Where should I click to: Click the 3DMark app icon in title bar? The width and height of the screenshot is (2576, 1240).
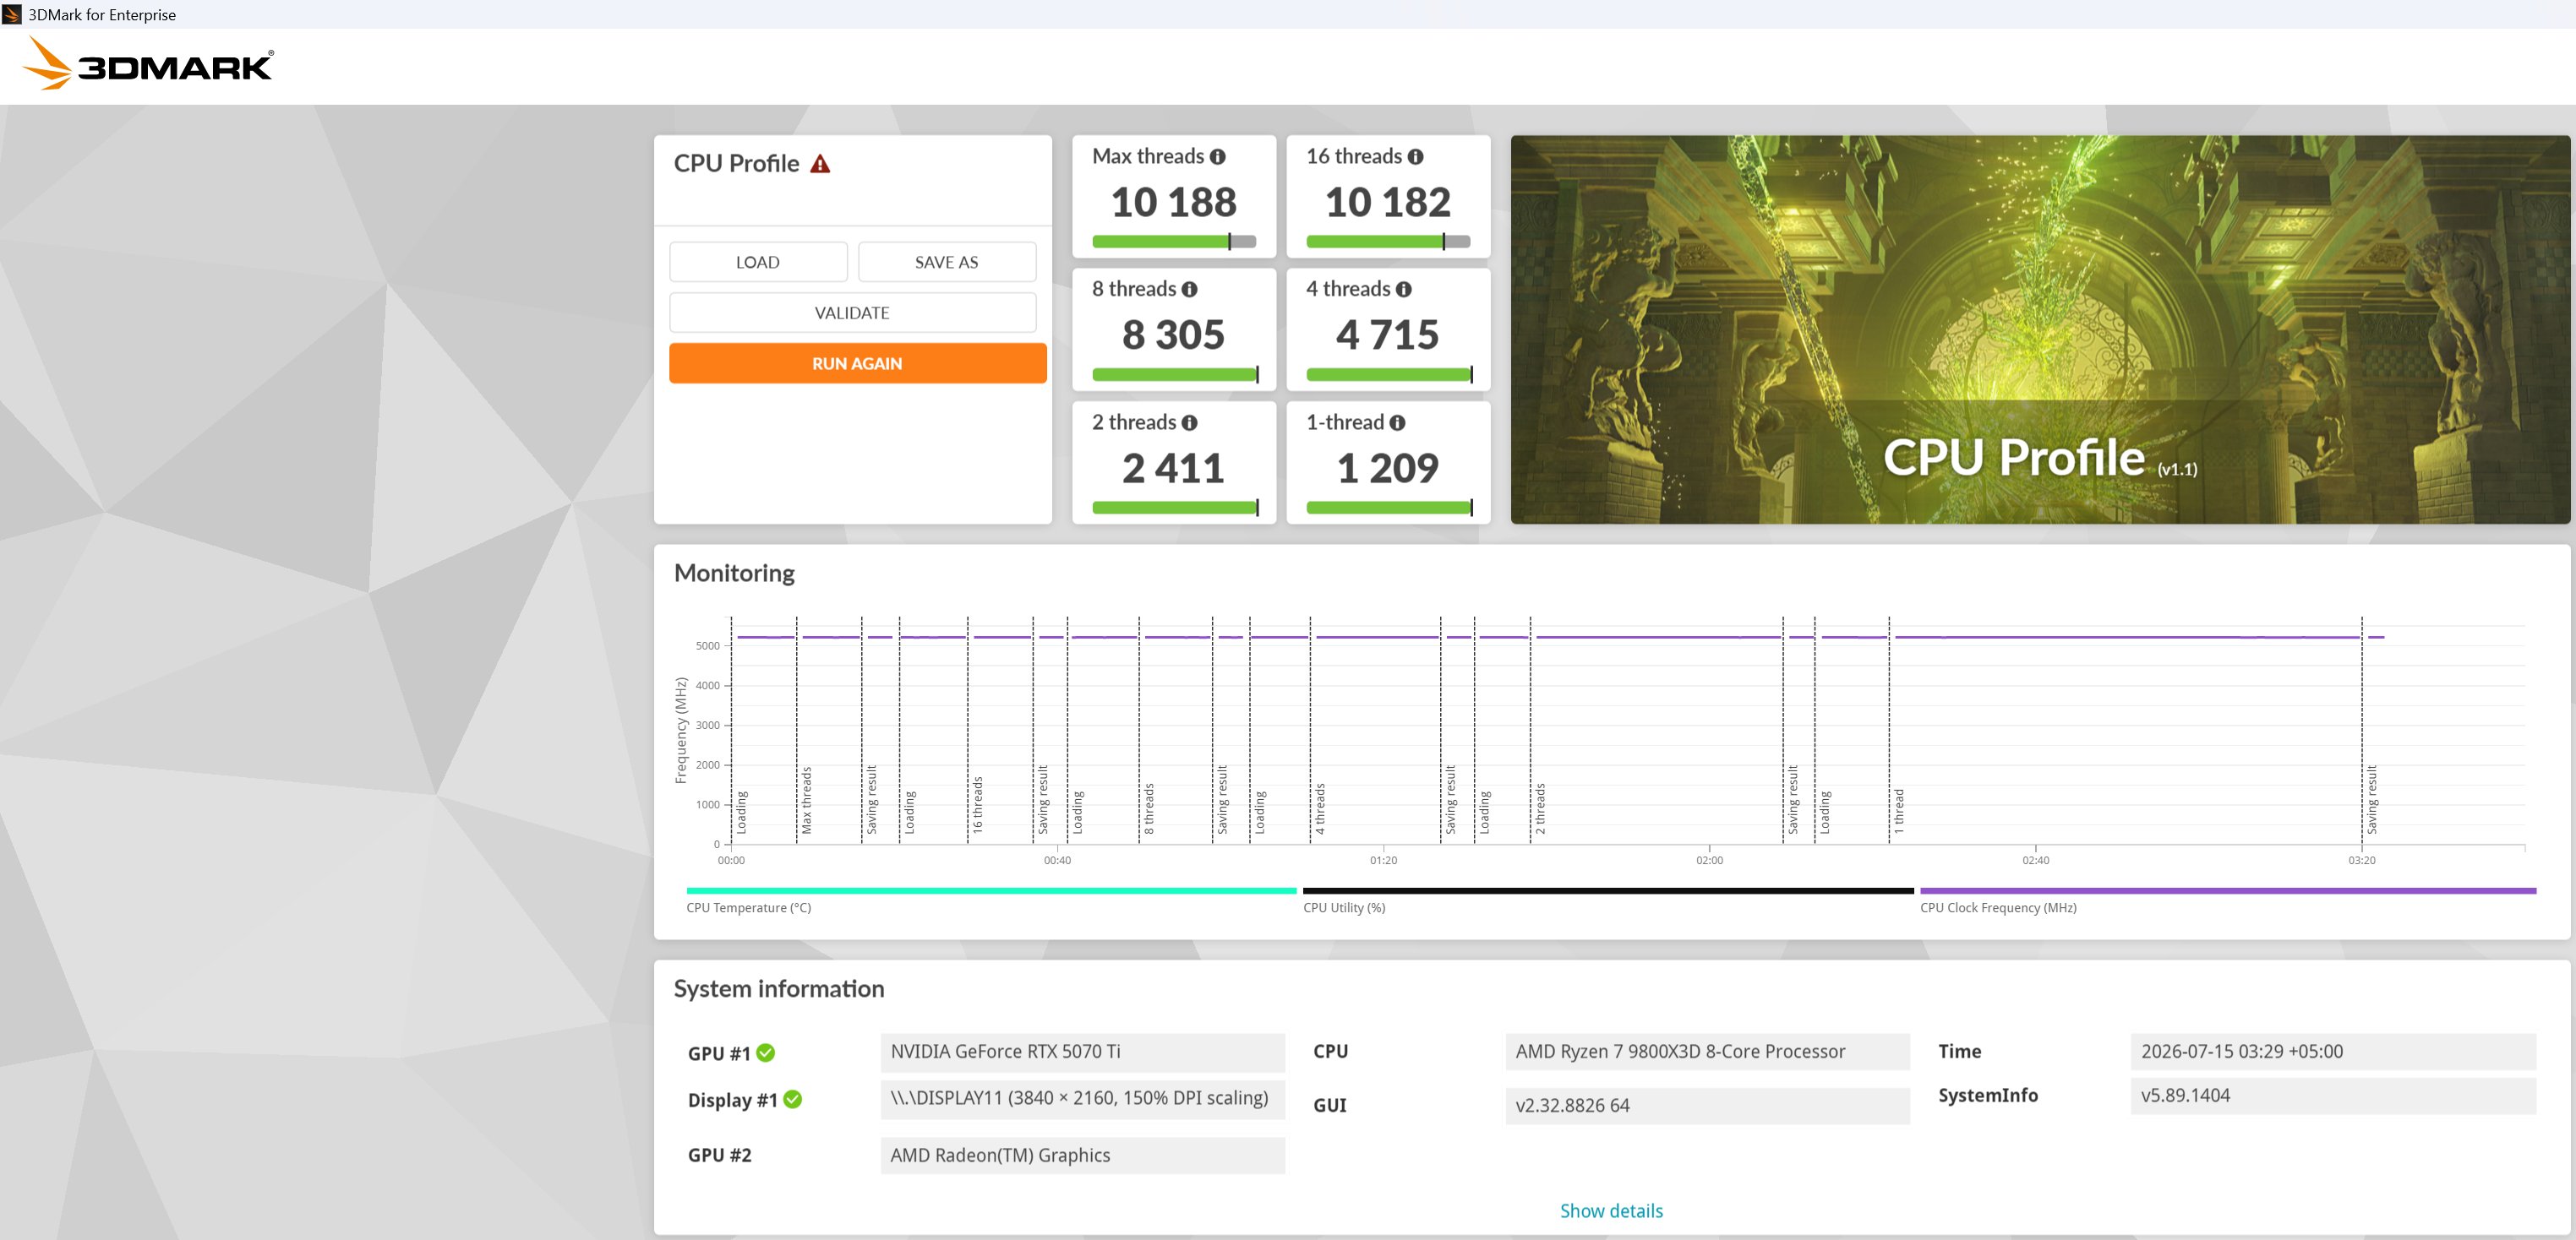tap(12, 14)
